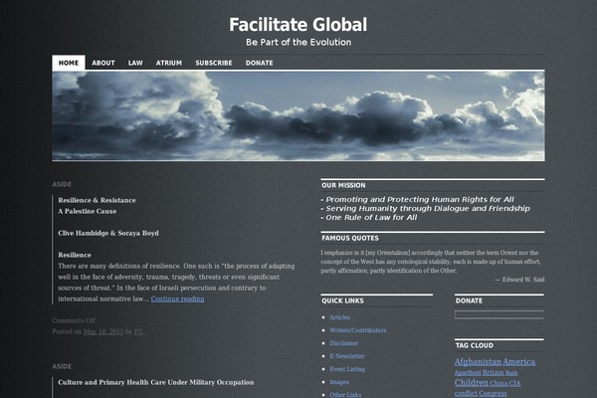
Task: Open the Atrium menu item
Action: pos(169,63)
